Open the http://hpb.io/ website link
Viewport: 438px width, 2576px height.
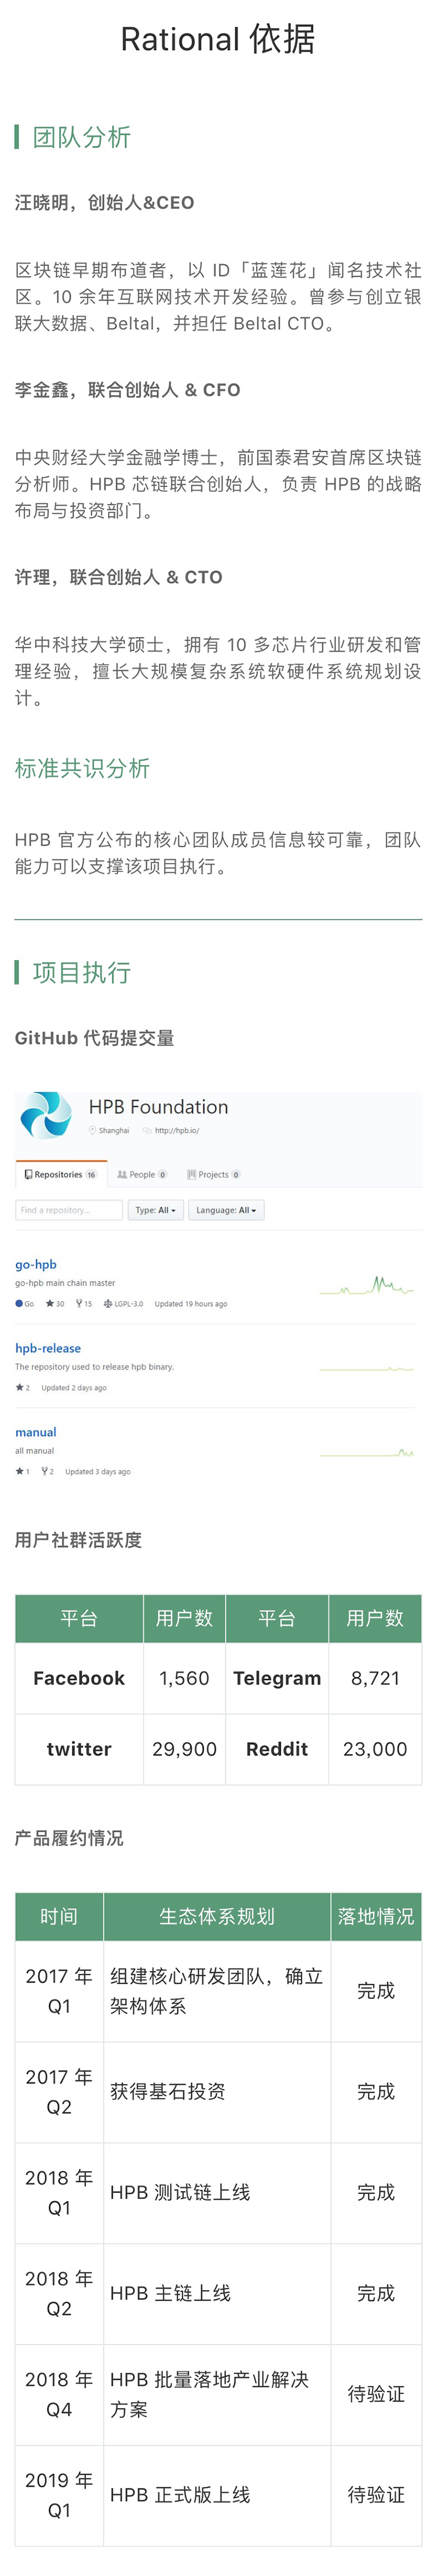point(177,1131)
